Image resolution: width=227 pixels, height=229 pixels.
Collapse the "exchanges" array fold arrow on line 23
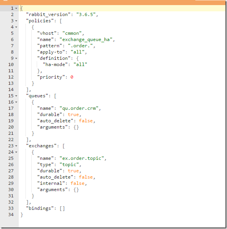point(16,146)
